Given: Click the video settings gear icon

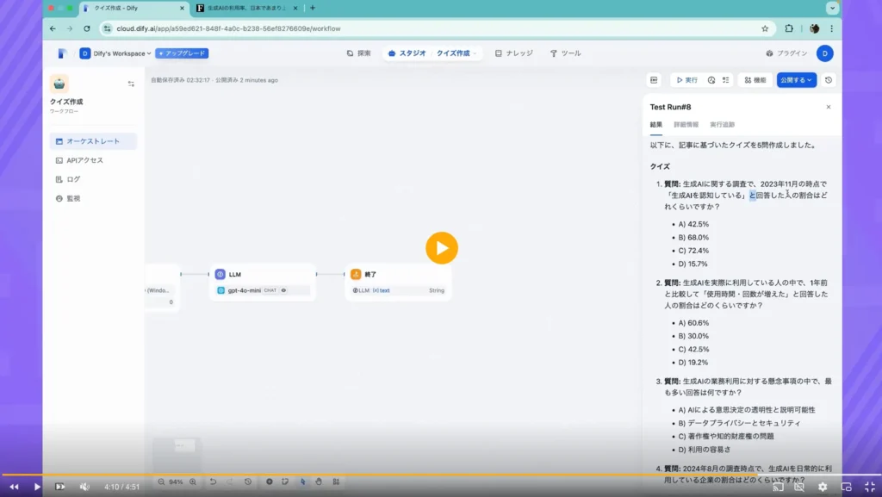Looking at the screenshot, I should coord(823,487).
